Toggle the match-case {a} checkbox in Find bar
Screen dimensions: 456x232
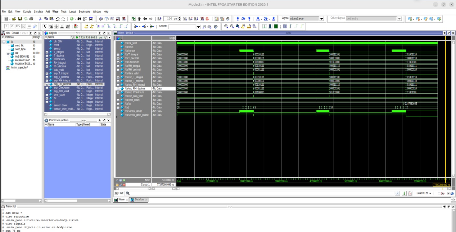point(439,193)
